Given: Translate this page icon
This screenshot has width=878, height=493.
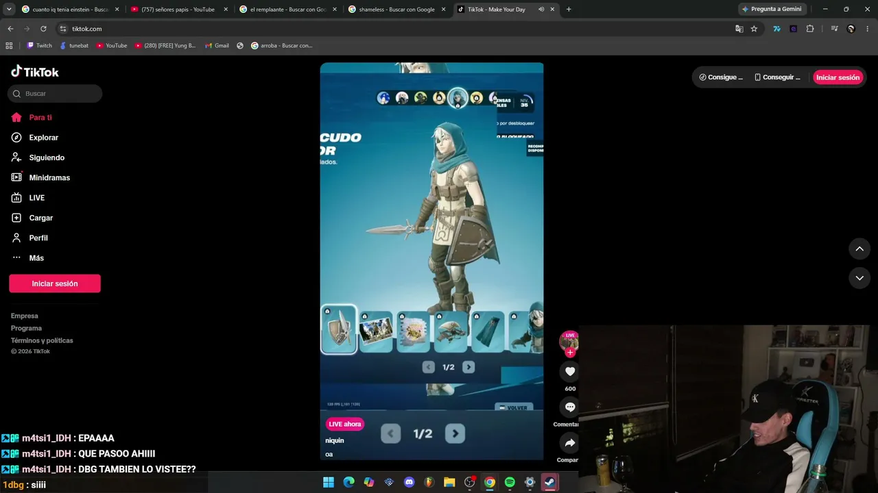Looking at the screenshot, I should [739, 29].
